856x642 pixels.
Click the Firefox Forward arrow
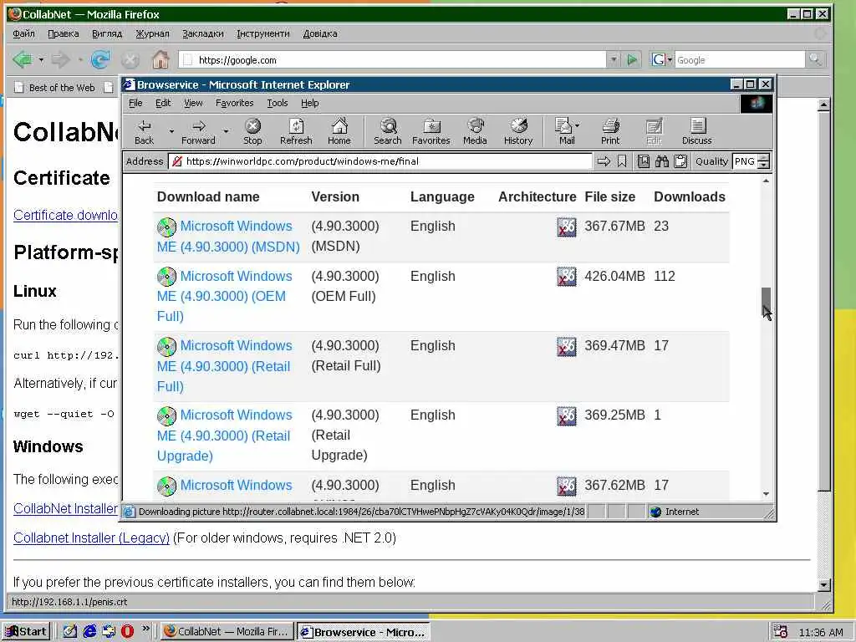click(x=60, y=59)
